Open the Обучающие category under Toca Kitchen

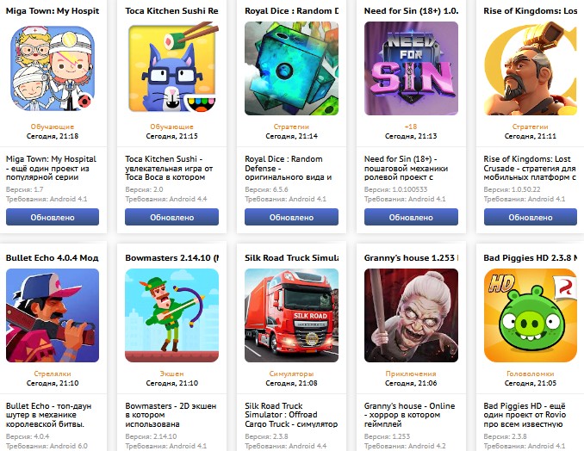pos(171,127)
